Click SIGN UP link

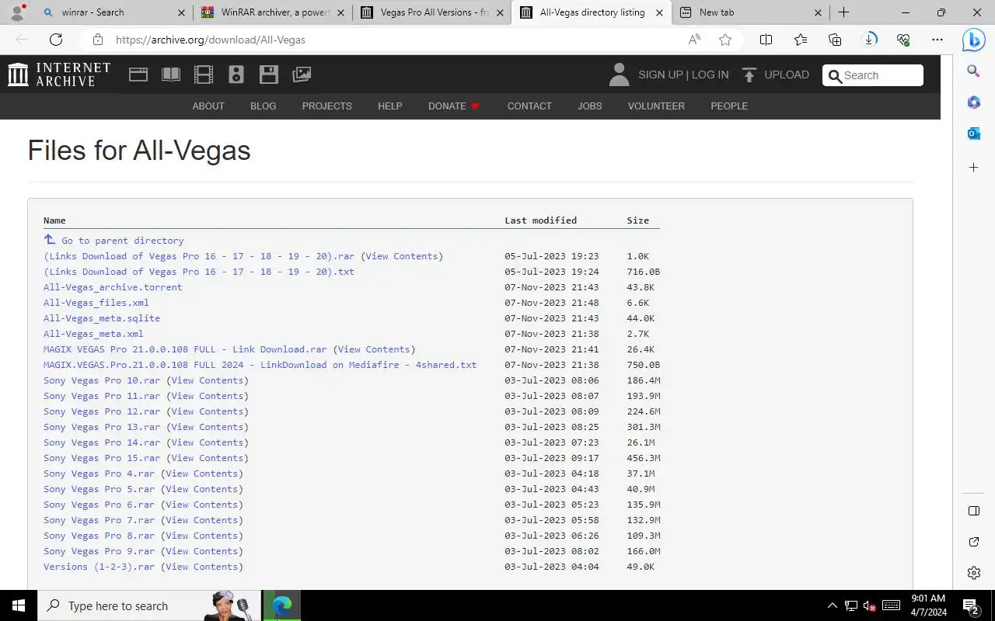pos(661,75)
